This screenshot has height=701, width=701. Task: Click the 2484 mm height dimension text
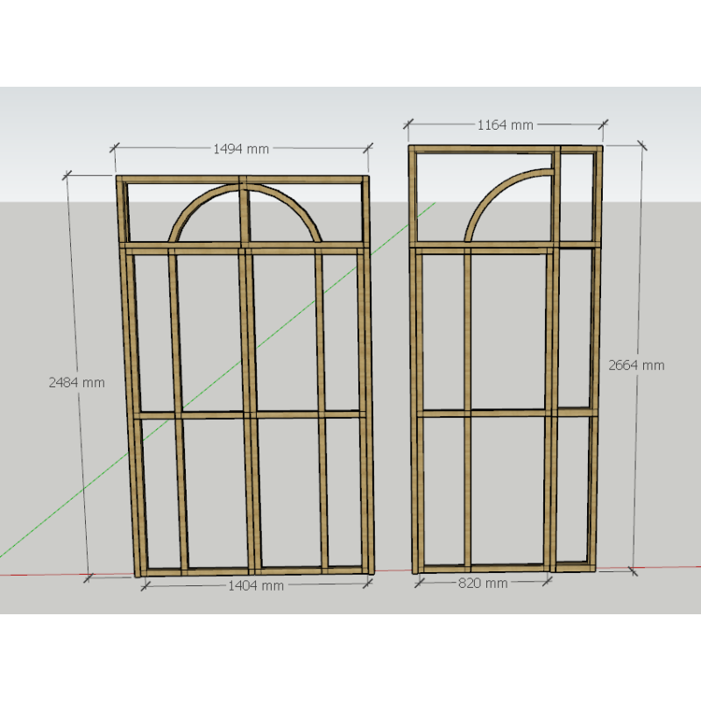click(x=76, y=382)
